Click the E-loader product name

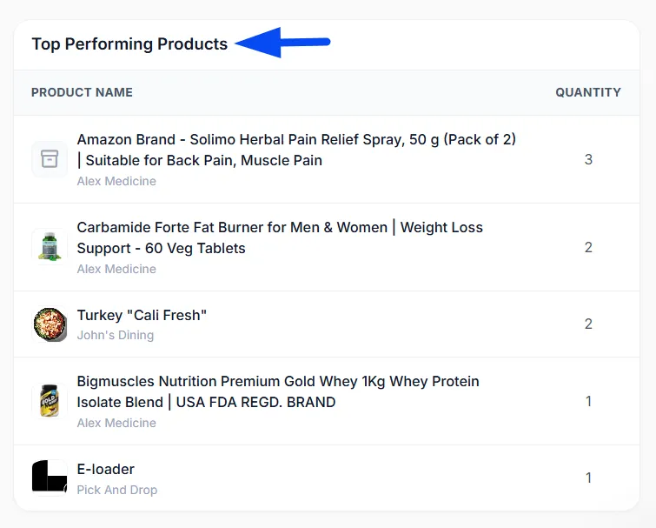pos(105,470)
